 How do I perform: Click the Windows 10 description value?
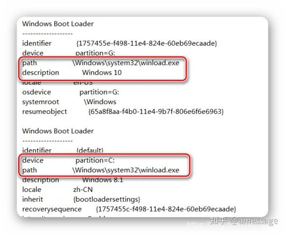tap(102, 73)
